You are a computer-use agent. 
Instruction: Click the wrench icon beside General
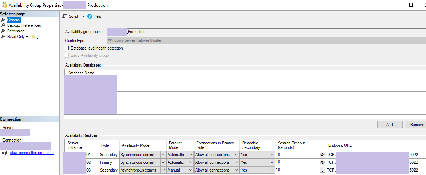[x=3, y=20]
